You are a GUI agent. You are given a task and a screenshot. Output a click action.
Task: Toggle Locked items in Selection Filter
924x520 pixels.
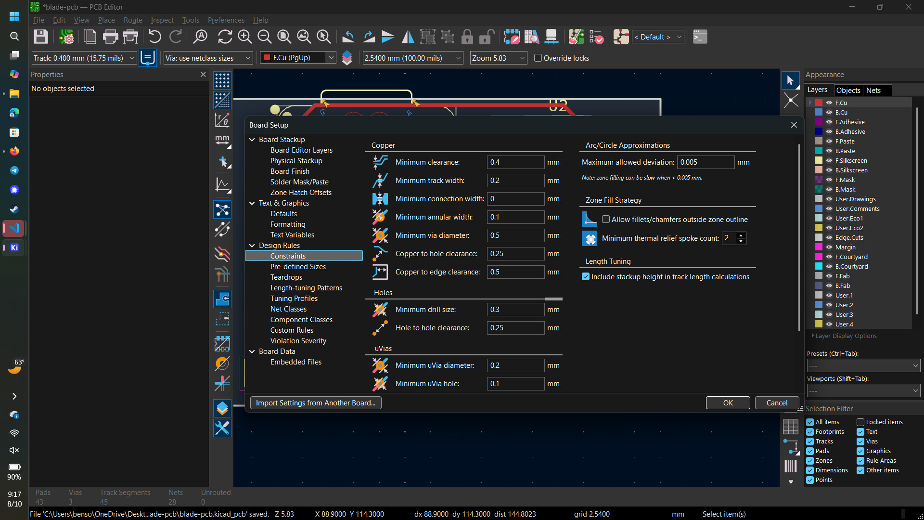[x=860, y=422]
